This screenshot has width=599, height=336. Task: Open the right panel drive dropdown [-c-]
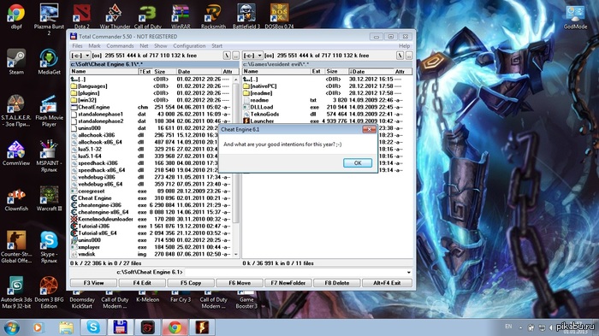(x=253, y=56)
